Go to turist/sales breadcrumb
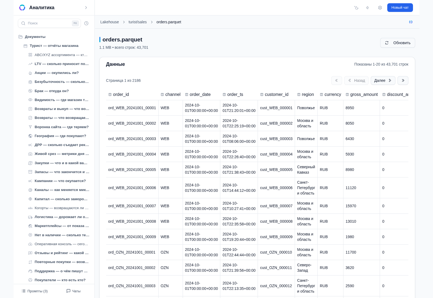 click(x=137, y=22)
